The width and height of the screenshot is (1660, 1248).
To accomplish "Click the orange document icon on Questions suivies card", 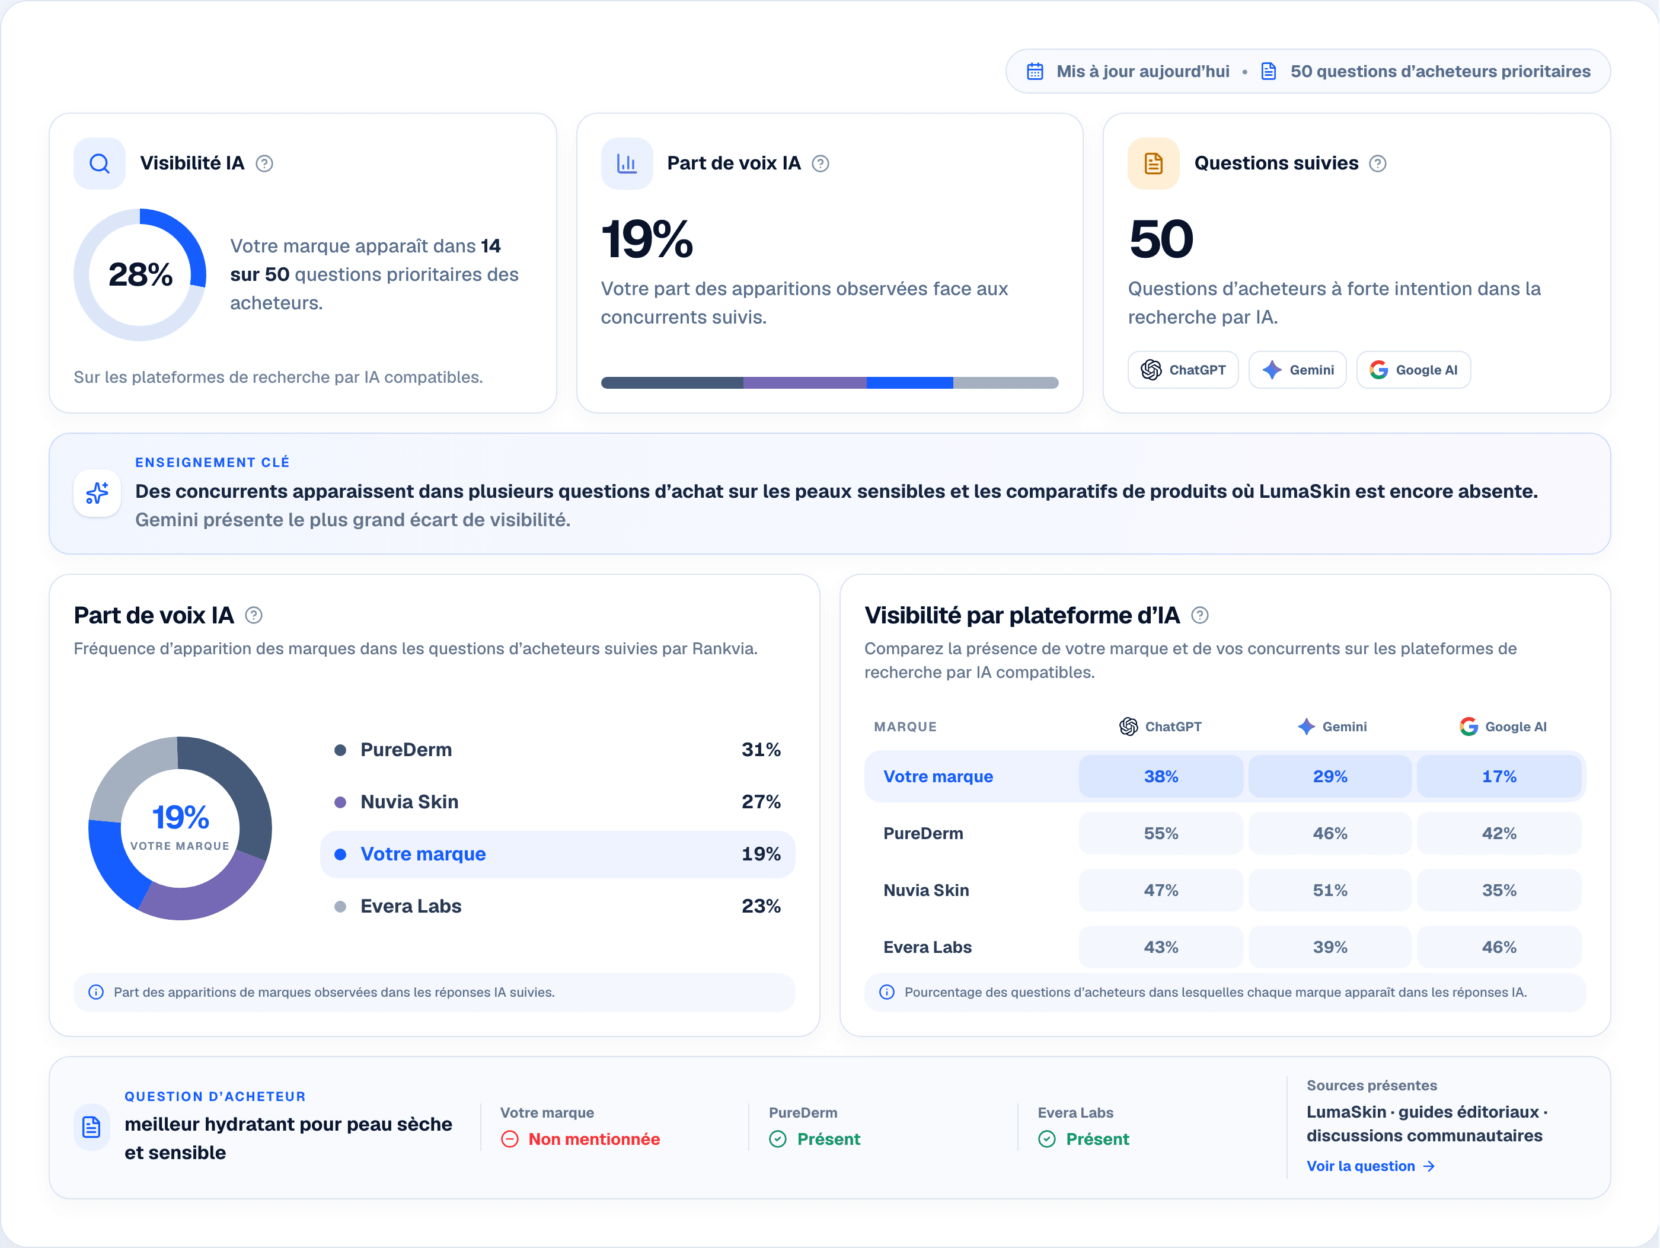I will [x=1154, y=164].
